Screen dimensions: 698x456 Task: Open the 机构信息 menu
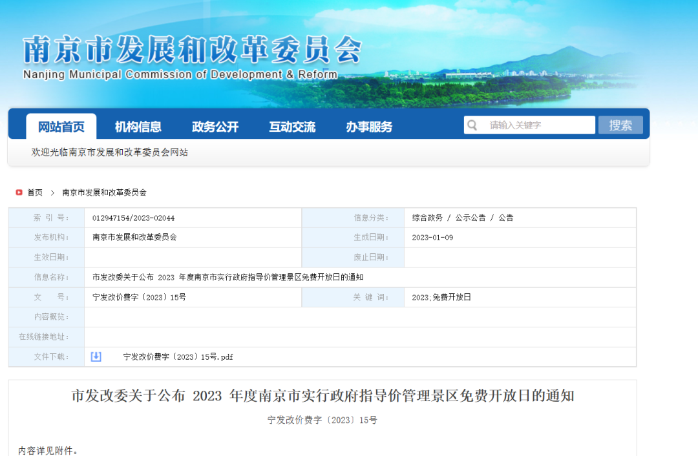coord(138,127)
